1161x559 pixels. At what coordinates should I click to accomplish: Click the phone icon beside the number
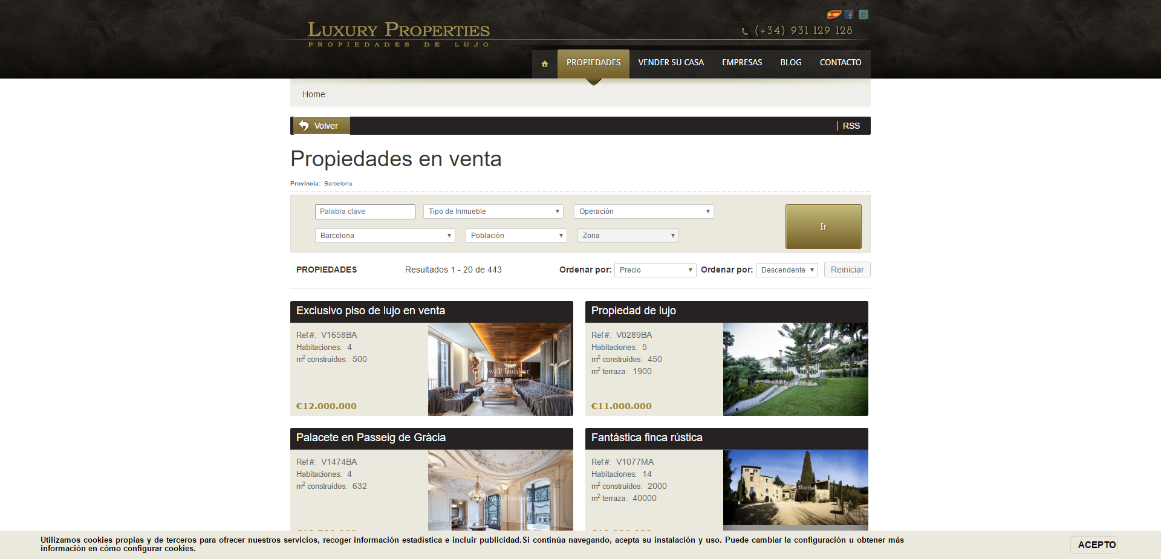click(x=745, y=31)
